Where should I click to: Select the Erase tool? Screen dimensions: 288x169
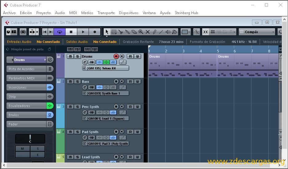[x=134, y=32]
